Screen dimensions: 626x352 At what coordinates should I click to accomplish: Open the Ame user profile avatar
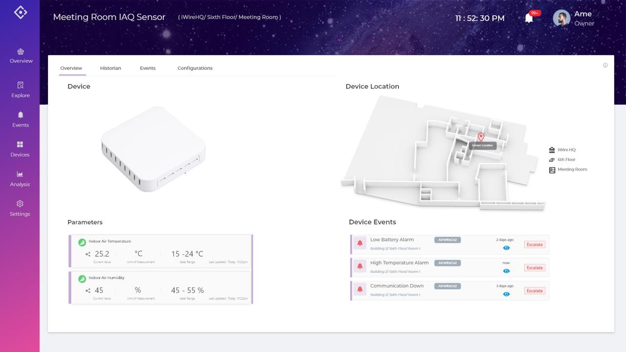tap(561, 19)
